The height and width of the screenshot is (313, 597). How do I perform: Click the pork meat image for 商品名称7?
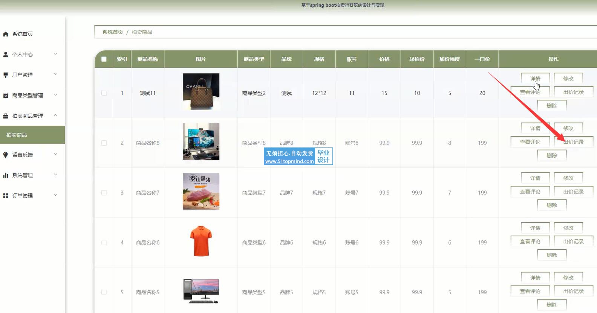pyautogui.click(x=201, y=191)
